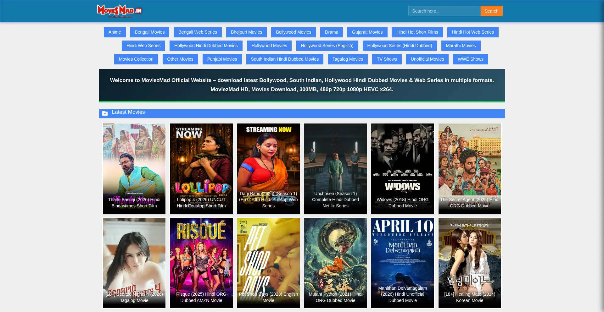This screenshot has width=604, height=312.
Task: Open Hollywood Hindi Dubbed Movies category
Action: [206, 46]
